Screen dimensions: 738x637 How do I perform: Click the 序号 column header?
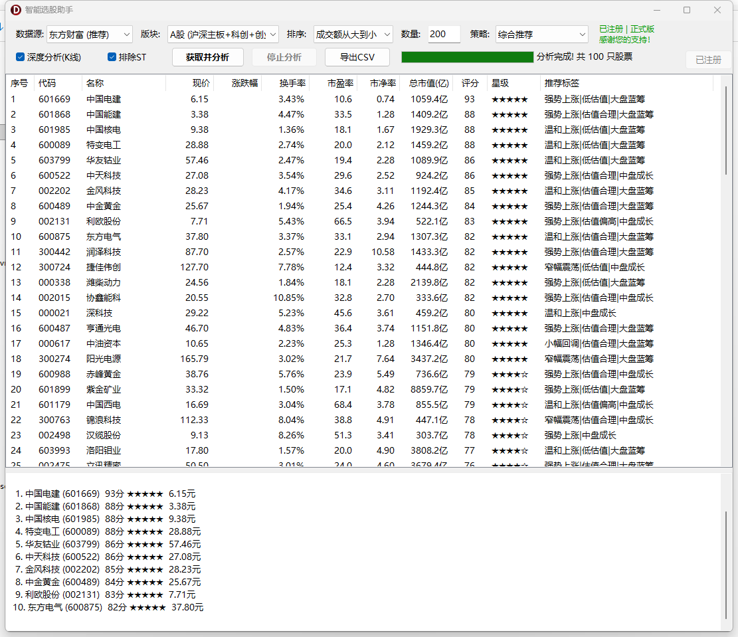[x=20, y=83]
